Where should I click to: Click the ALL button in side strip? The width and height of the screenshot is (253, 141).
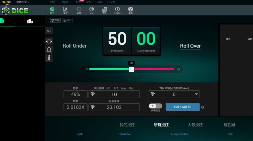pos(49,31)
